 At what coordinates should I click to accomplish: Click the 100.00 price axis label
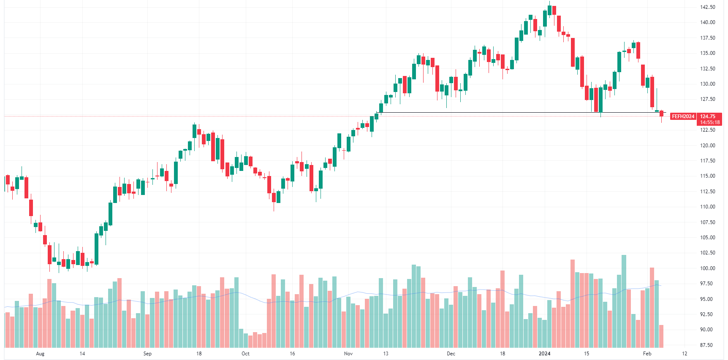(708, 268)
